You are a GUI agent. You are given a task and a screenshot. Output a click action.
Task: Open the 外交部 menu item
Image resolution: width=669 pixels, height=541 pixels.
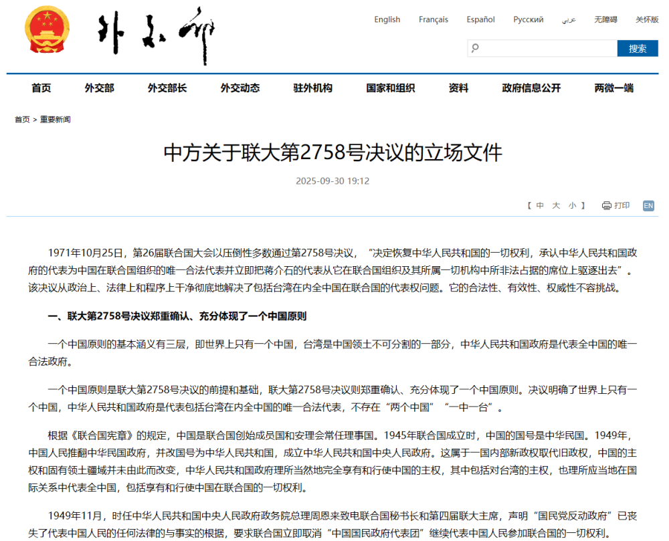[x=99, y=88]
